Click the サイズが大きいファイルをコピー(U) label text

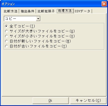[x=42, y=31]
